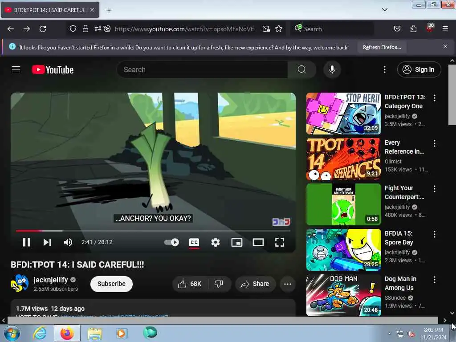Image resolution: width=456 pixels, height=342 pixels.
Task: Launch Internet Explorer from the taskbar
Action: pyautogui.click(x=40, y=333)
